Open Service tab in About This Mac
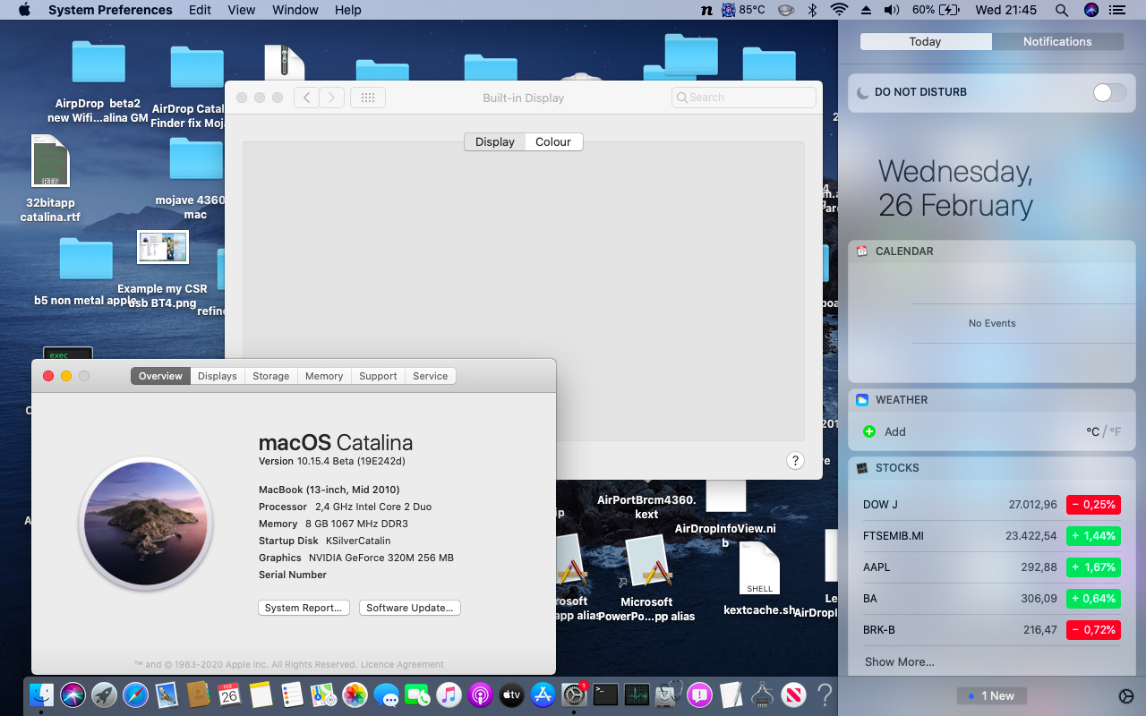Viewport: 1146px width, 716px height. (x=430, y=376)
